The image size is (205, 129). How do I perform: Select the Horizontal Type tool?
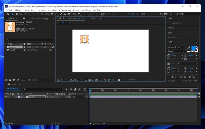[x=56, y=14]
